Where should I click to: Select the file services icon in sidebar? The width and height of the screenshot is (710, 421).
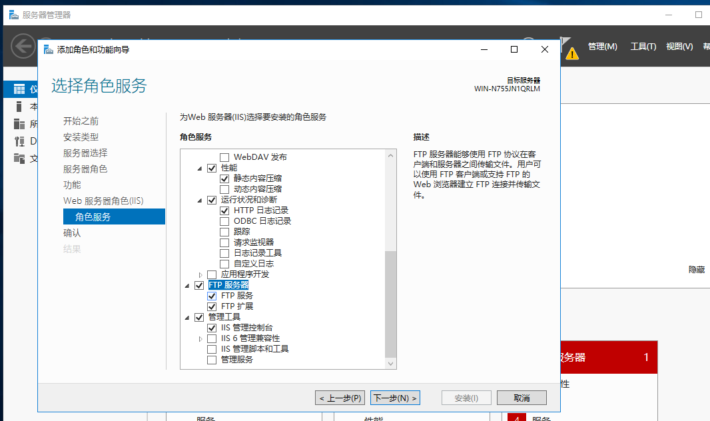tap(19, 159)
